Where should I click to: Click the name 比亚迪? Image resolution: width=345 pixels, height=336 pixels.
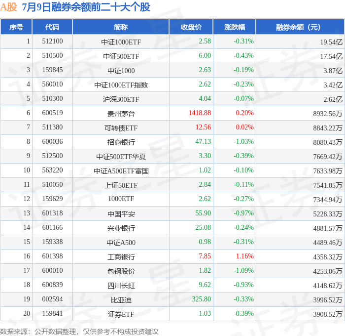coord(121,300)
